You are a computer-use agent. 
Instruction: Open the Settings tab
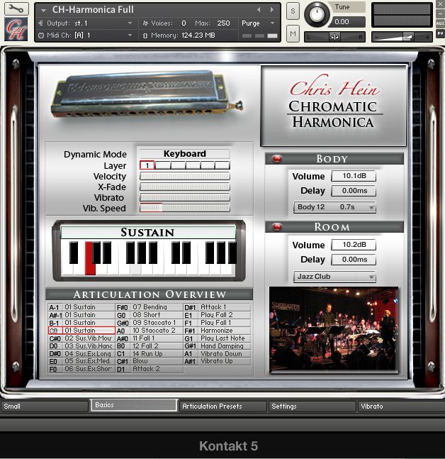click(x=312, y=407)
